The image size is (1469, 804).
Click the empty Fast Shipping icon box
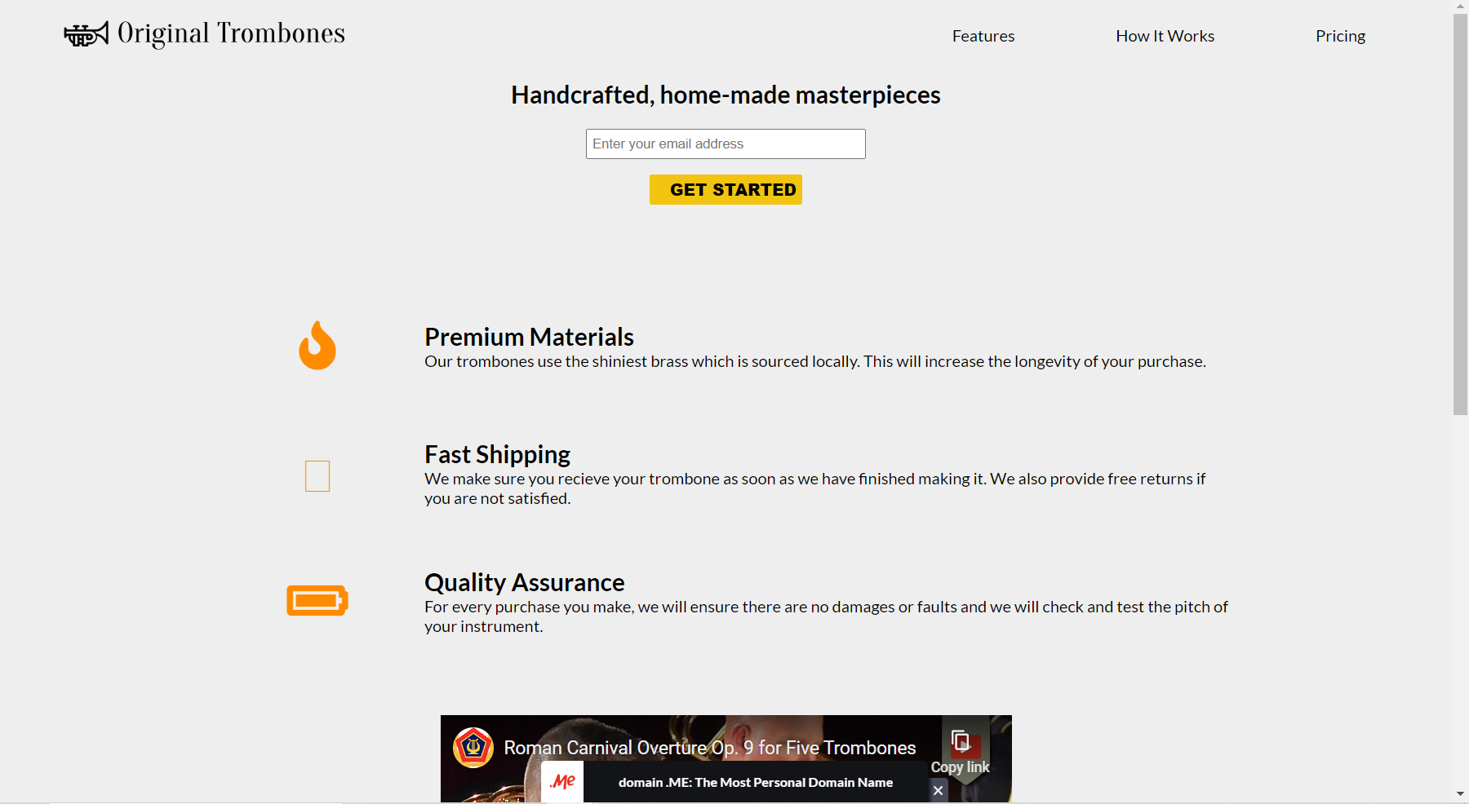[x=317, y=476]
